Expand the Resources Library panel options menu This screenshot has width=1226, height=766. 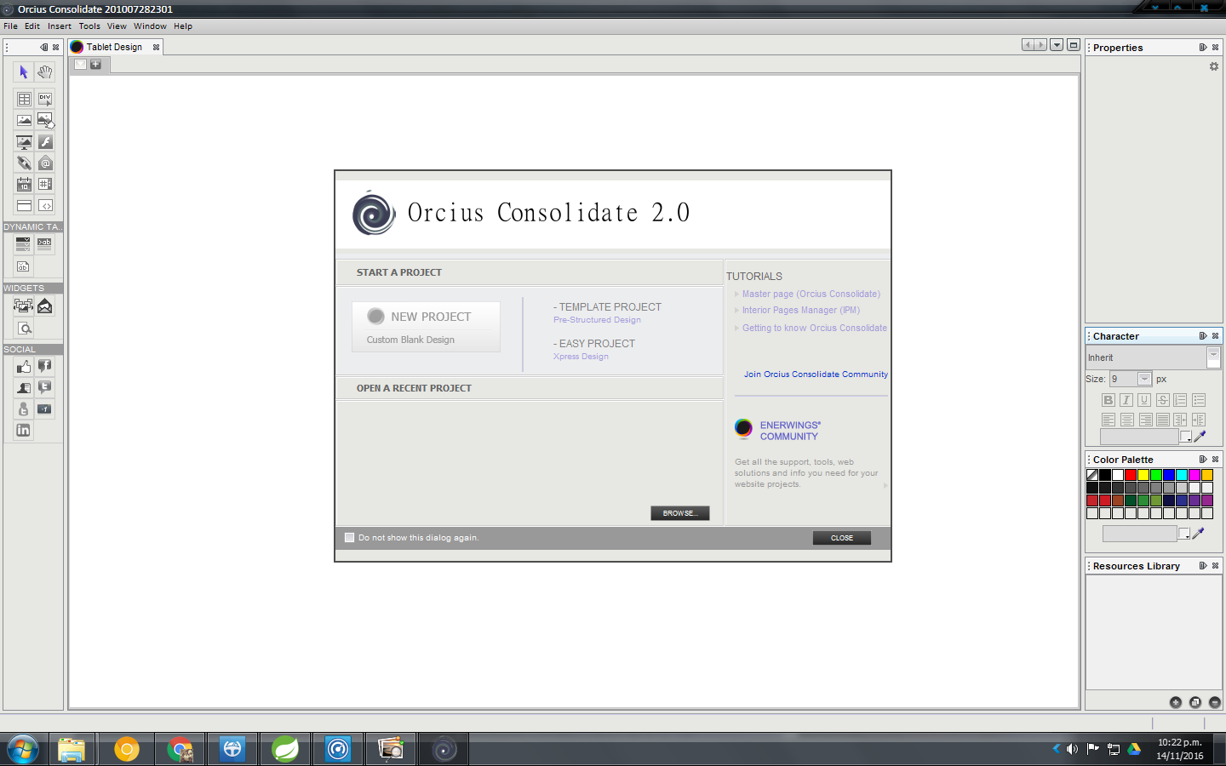[x=1203, y=566]
